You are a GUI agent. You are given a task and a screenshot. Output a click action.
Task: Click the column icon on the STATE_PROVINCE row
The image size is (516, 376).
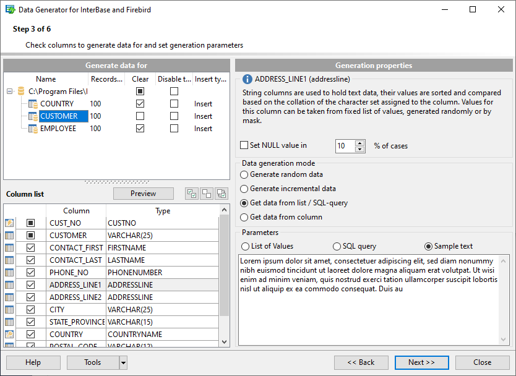pyautogui.click(x=9, y=322)
